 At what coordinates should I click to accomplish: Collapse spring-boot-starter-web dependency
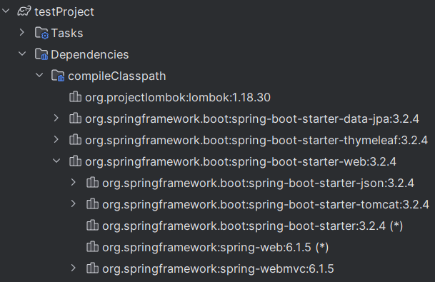[x=56, y=161]
